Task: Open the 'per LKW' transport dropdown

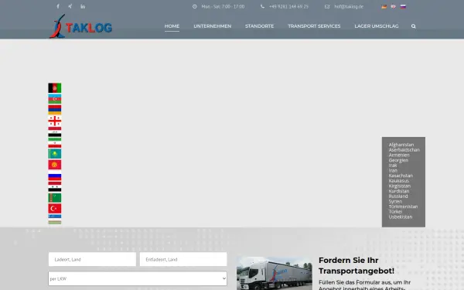Action: click(138, 278)
